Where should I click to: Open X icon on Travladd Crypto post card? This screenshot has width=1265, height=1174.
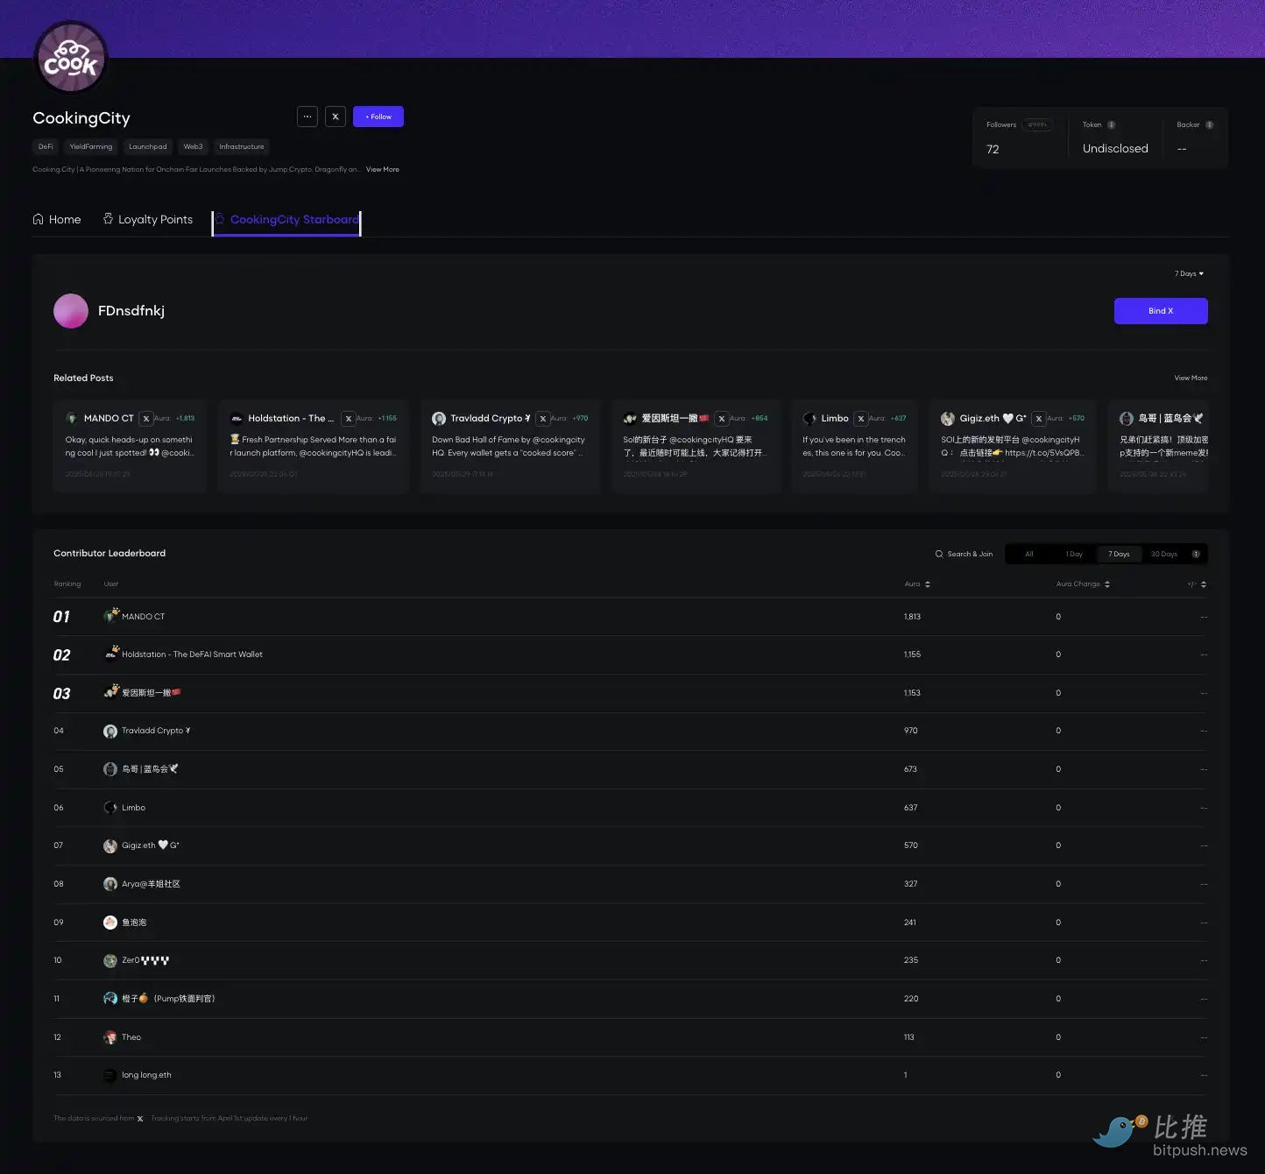(543, 419)
